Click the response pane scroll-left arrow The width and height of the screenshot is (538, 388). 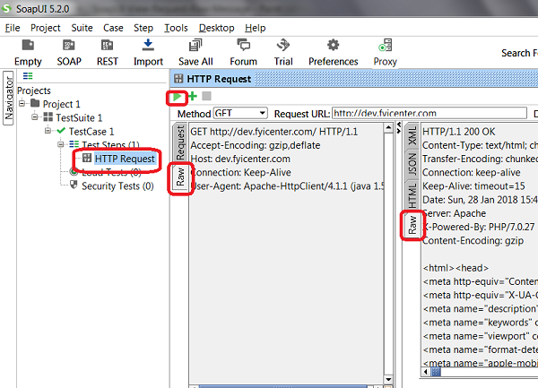pyautogui.click(x=426, y=372)
